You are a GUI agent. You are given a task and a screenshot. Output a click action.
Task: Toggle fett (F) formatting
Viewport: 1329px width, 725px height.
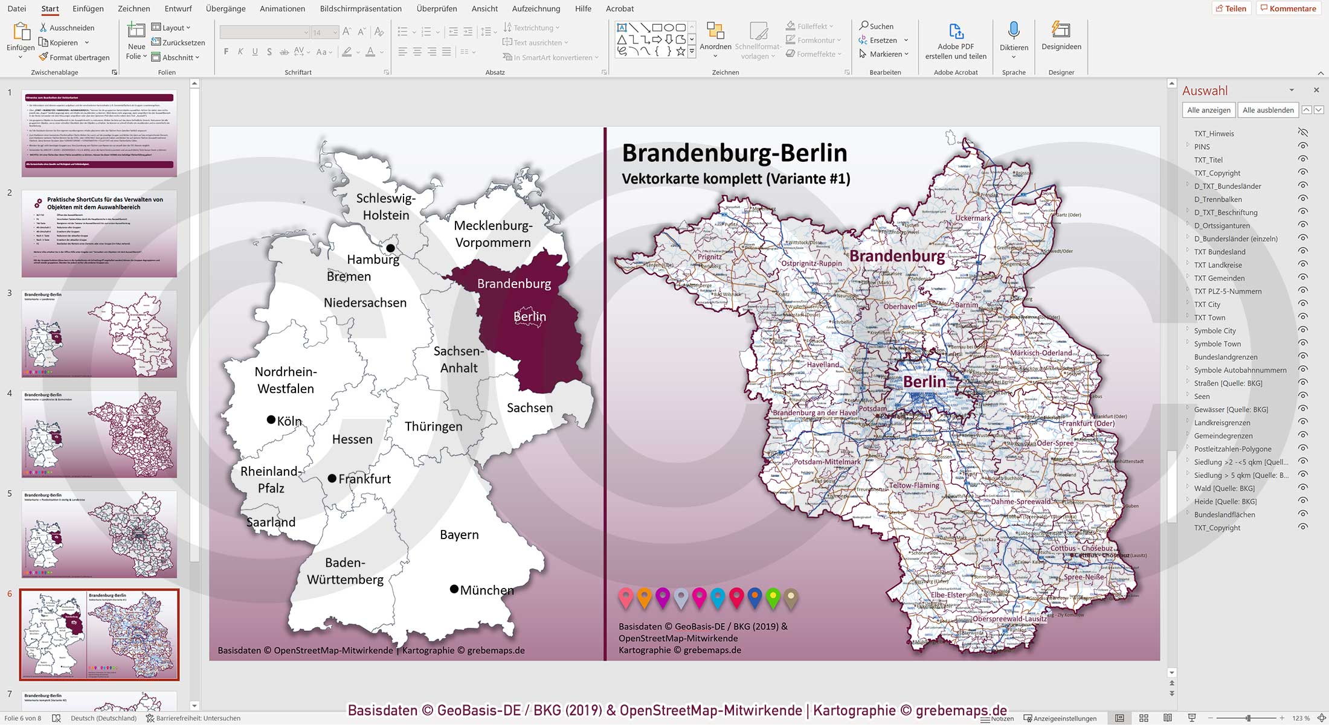(225, 52)
